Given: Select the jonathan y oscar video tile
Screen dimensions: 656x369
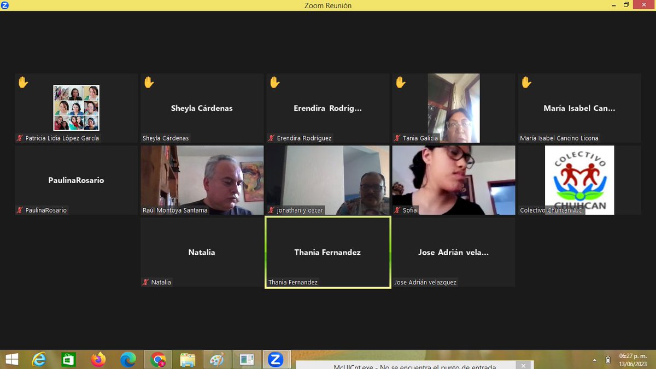Looking at the screenshot, I should click(328, 180).
